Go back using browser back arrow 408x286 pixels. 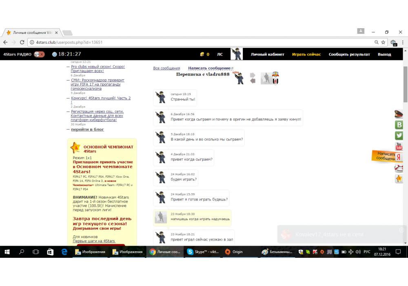[x=5, y=42]
